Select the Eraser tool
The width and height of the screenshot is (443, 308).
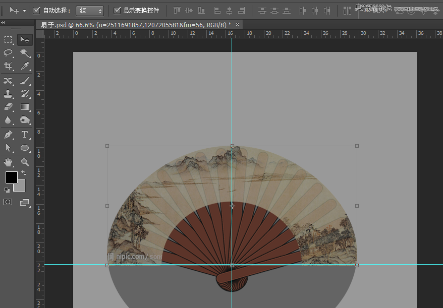click(9, 107)
